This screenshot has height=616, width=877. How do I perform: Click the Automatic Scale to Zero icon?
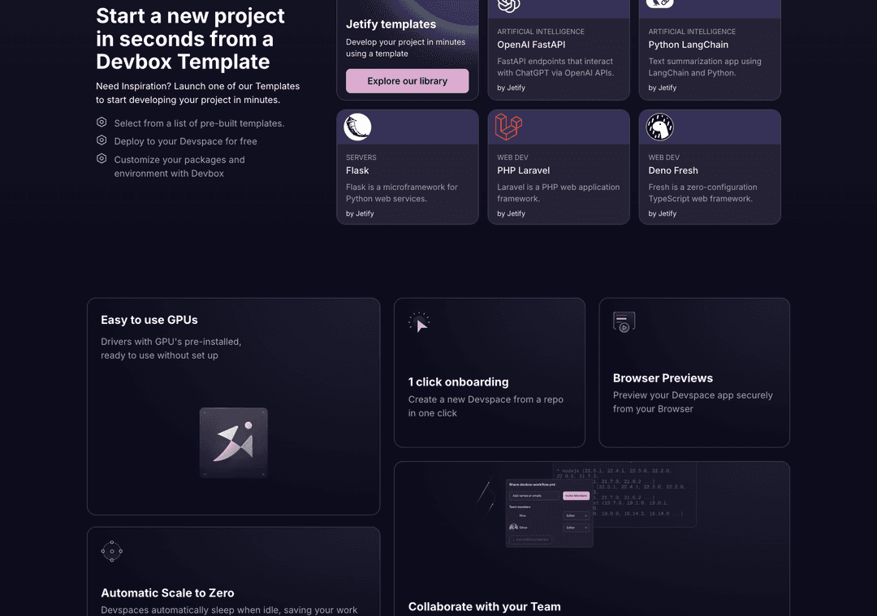[x=112, y=551]
